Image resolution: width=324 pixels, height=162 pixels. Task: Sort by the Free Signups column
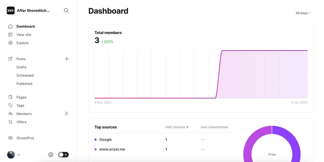[x=177, y=127]
